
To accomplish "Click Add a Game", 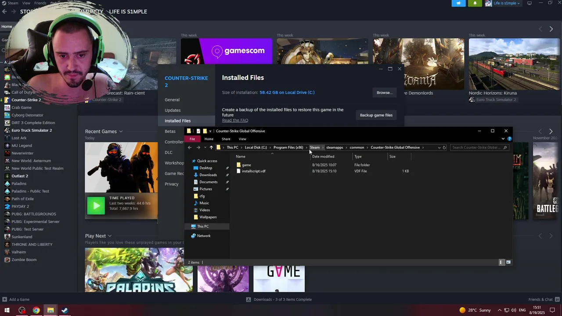I will pos(16,299).
